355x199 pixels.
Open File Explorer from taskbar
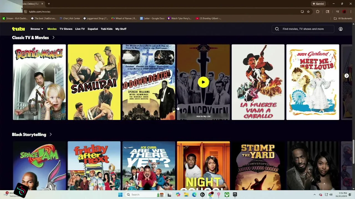186,195
